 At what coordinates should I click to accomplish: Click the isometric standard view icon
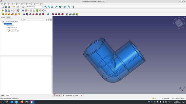tap(52, 7)
